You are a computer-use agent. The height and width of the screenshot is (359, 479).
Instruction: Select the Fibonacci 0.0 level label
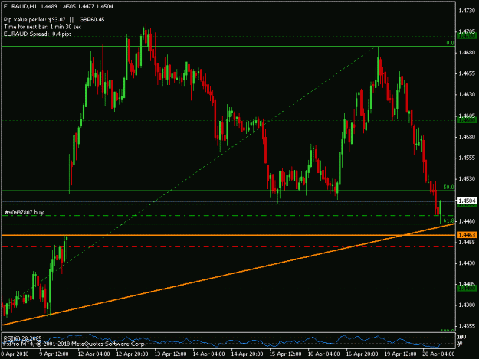click(450, 43)
